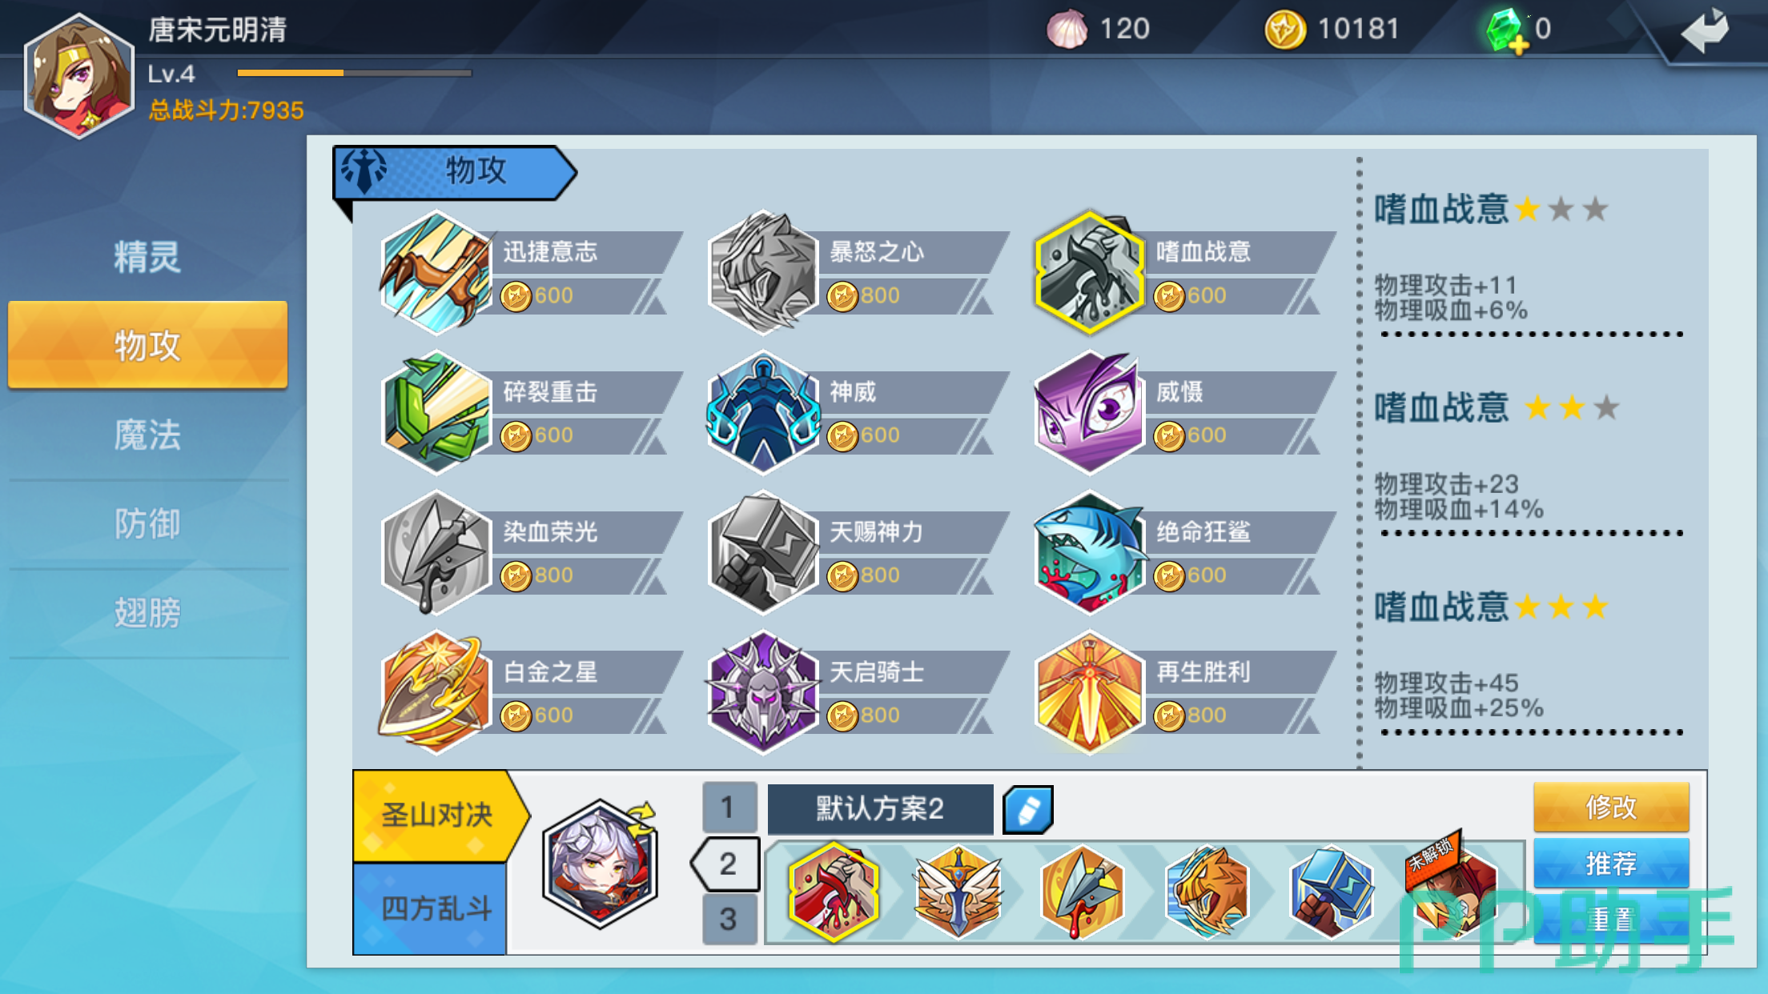Select the 迅捷意志 claw rune icon
Image resolution: width=1768 pixels, height=994 pixels.
[x=436, y=273]
